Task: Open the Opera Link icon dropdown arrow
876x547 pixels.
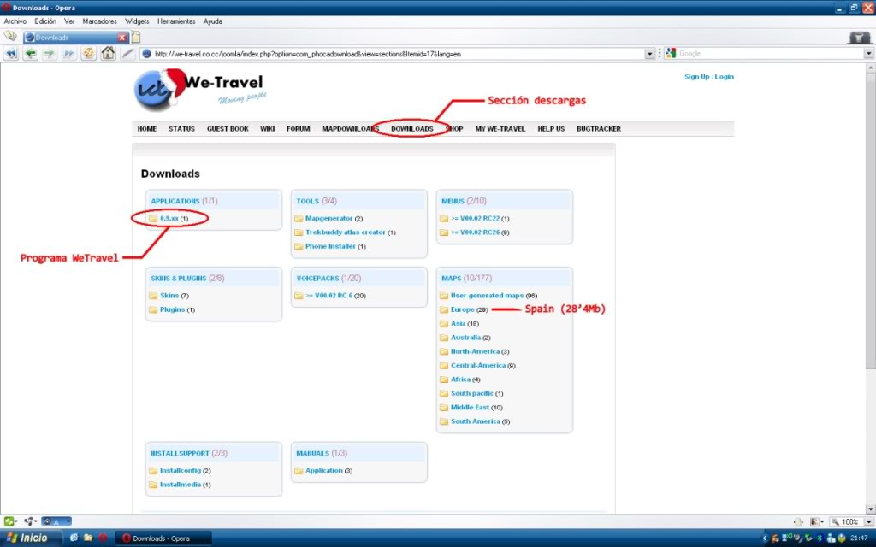Action: 16,521
